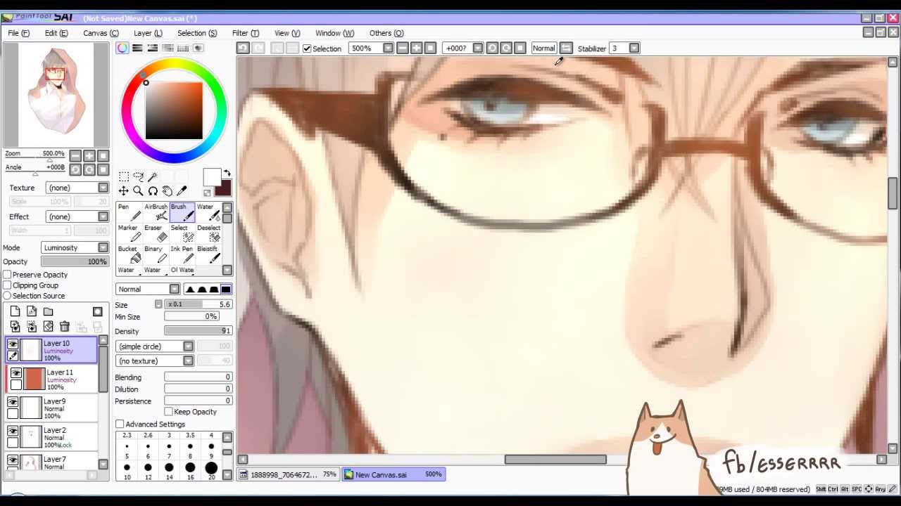
Task: Choose the lasso selection tool
Action: point(138,176)
